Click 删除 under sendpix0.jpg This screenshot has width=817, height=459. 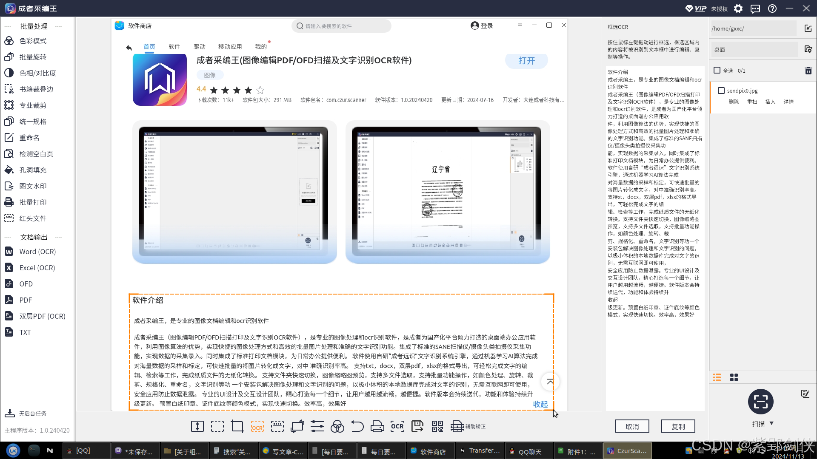tap(734, 102)
